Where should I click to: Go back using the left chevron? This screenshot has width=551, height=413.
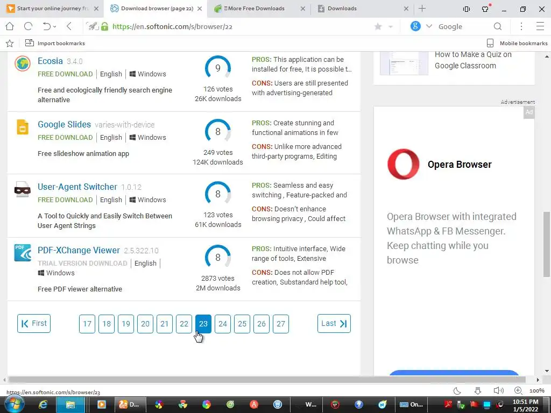[x=69, y=26]
